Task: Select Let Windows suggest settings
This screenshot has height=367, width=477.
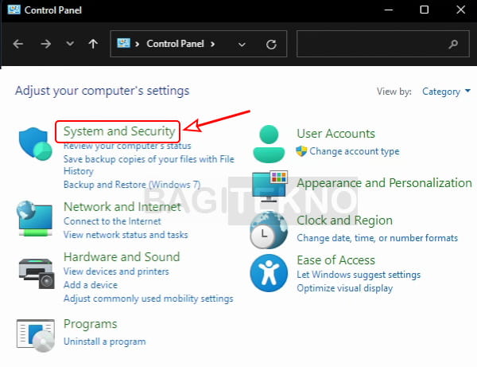Action: pos(359,275)
